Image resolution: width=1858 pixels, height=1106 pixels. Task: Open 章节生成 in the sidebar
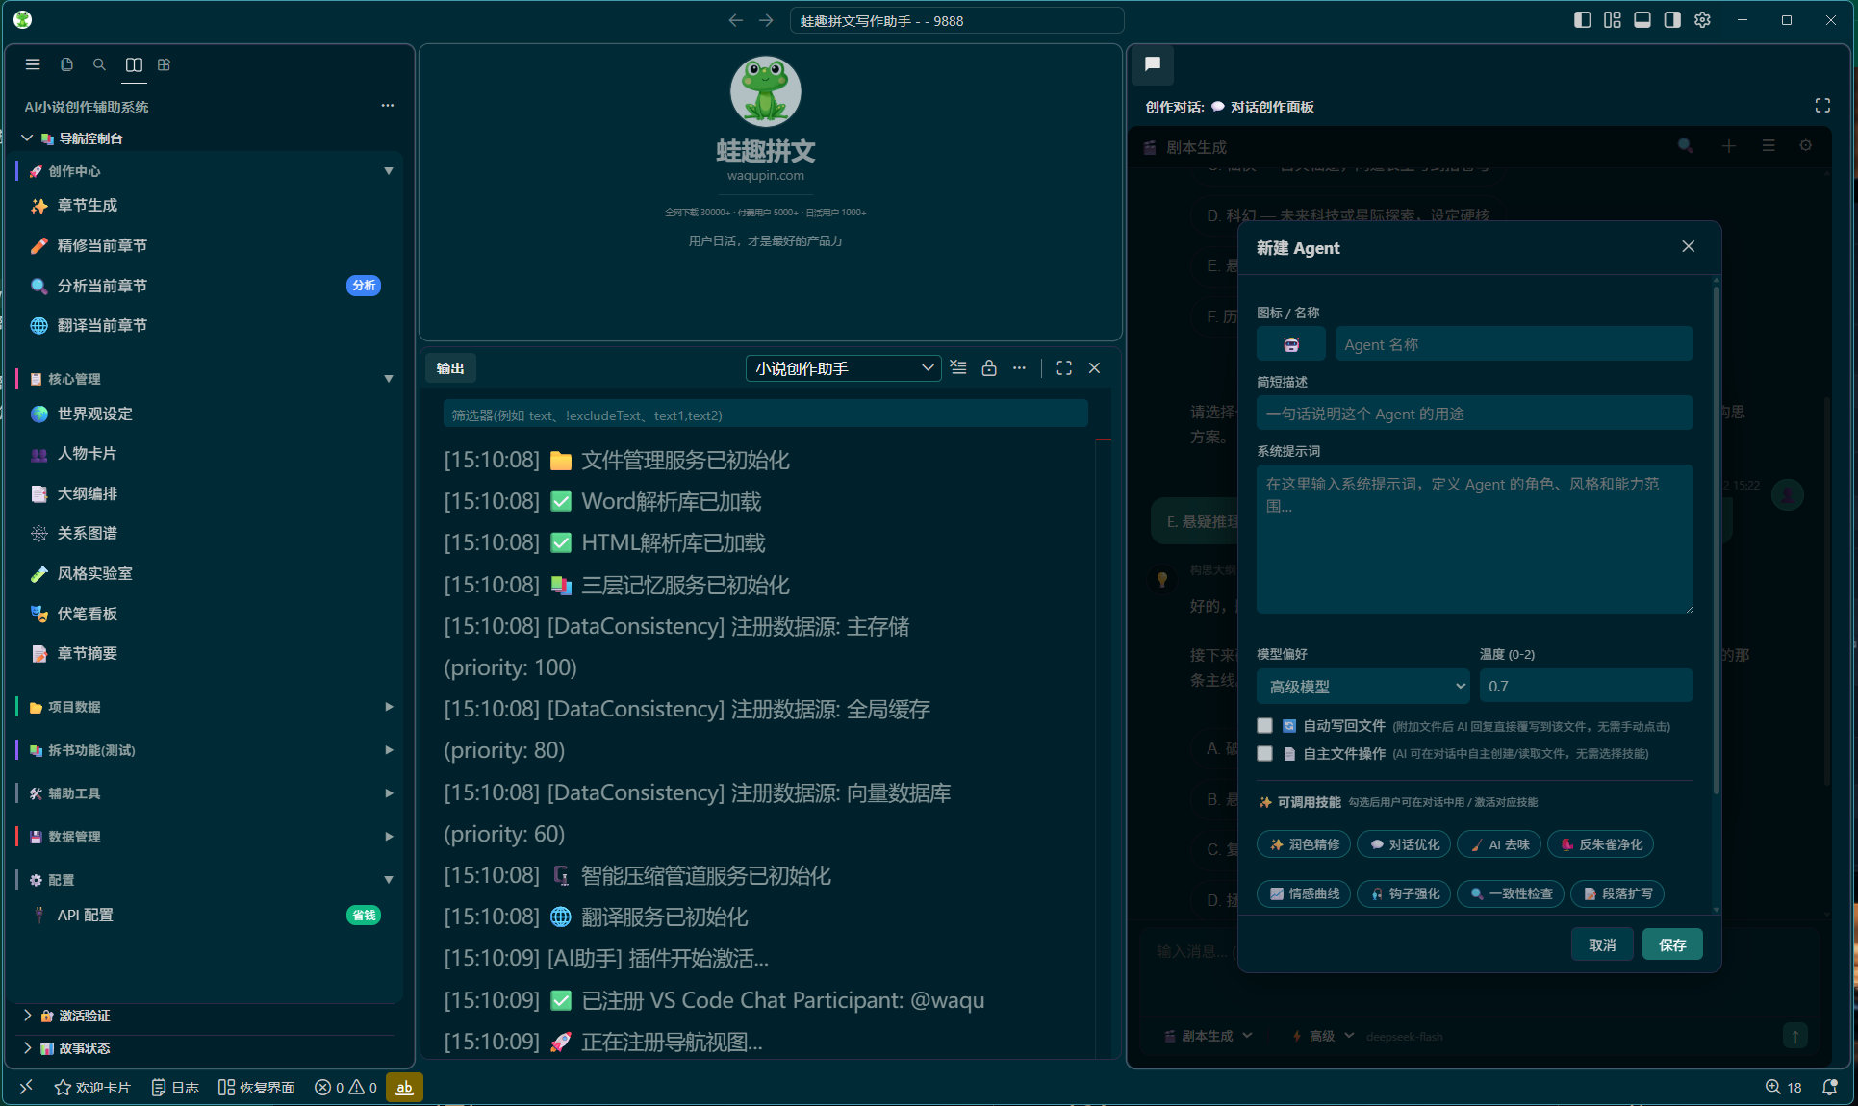coord(208,206)
